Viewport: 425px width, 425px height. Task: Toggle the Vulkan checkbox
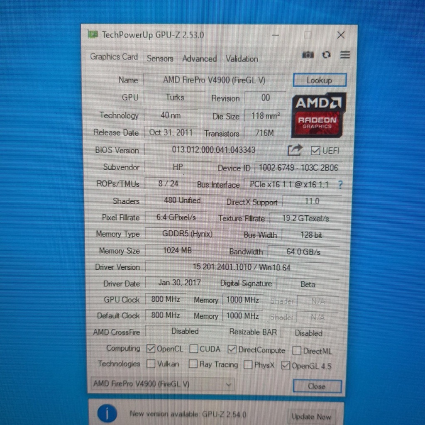pos(151,364)
